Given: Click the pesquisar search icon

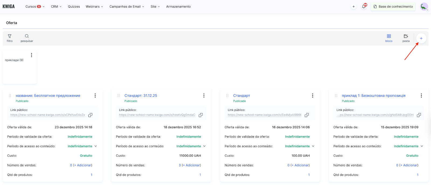Looking at the screenshot, I should point(27,38).
